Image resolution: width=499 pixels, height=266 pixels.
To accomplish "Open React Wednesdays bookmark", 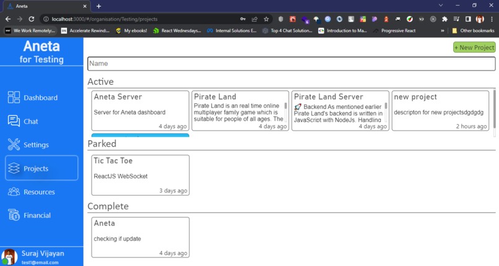I will [x=177, y=30].
